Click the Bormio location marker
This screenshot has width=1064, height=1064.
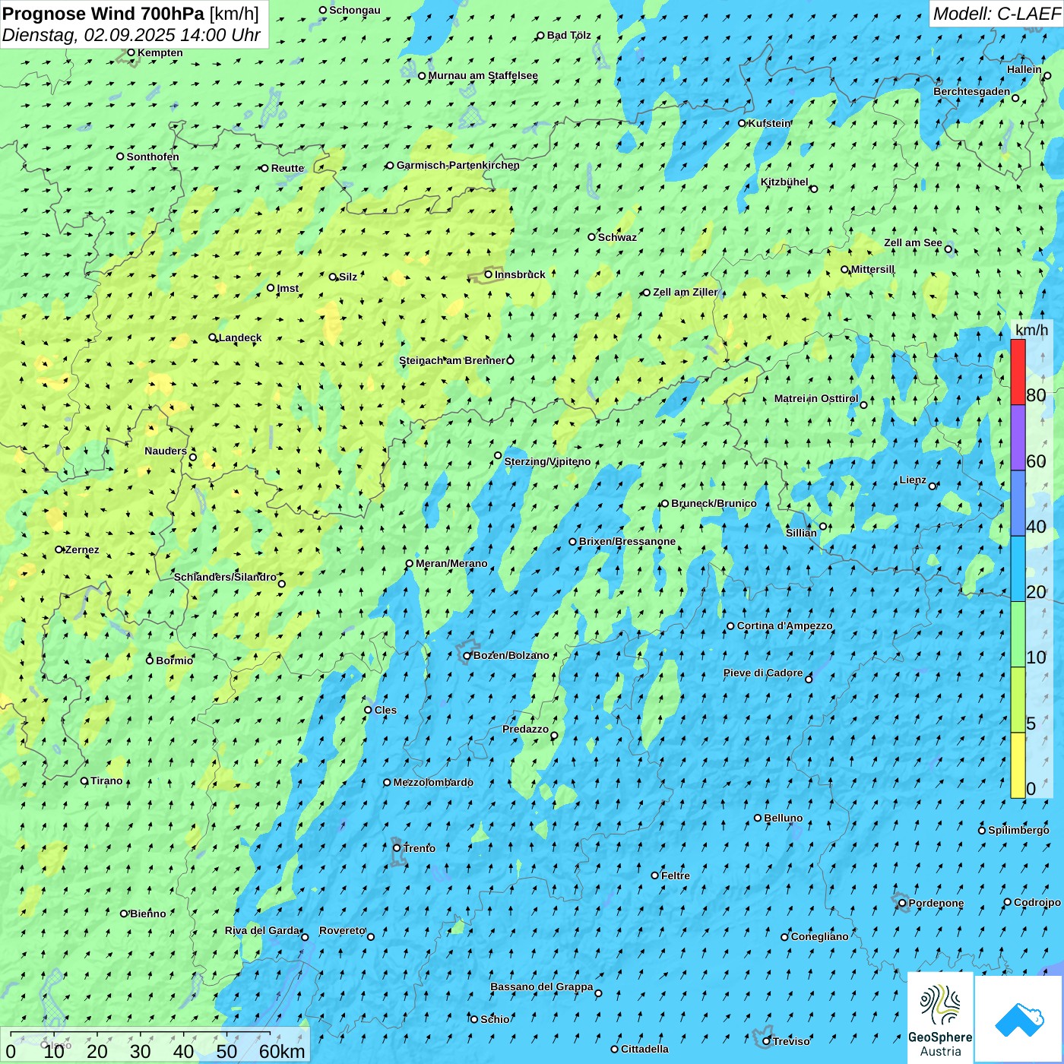pos(150,660)
